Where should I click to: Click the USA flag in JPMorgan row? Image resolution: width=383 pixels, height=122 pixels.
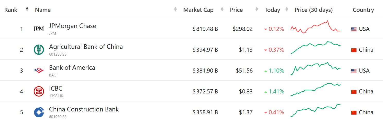point(354,29)
